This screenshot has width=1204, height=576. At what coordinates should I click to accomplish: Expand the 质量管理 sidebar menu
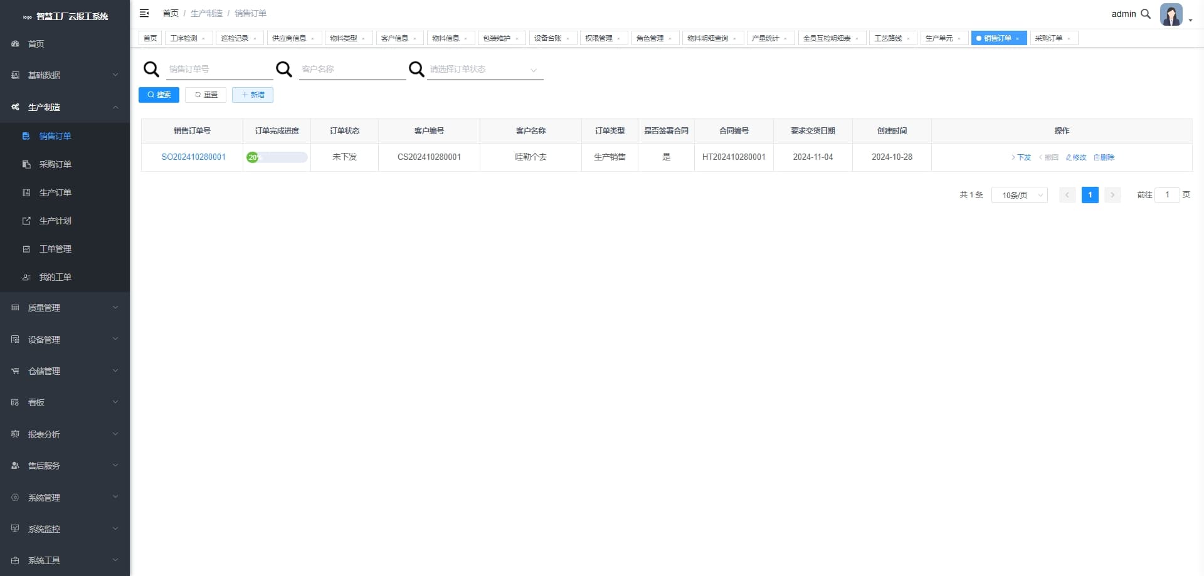click(65, 308)
